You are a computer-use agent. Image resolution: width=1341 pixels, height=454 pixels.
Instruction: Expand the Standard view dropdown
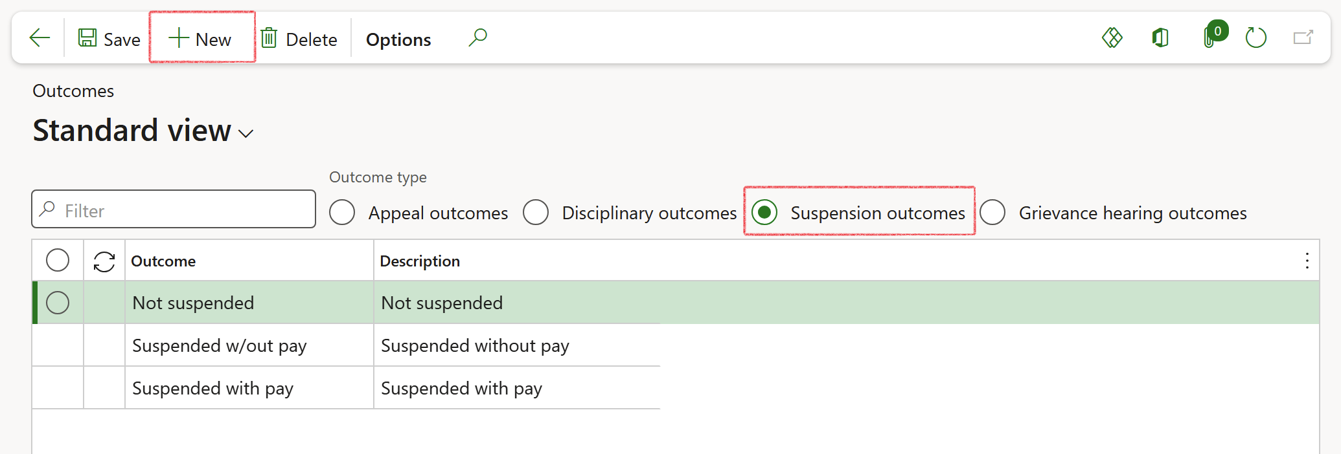246,134
